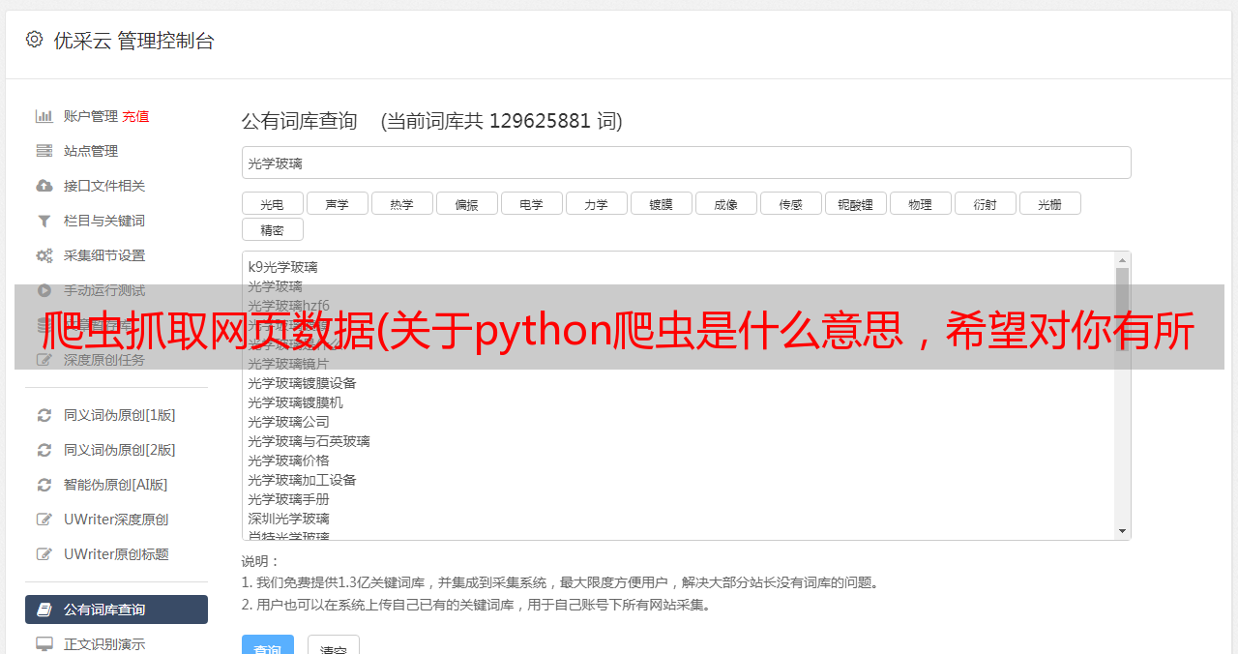Select the 力学 tag button

pos(597,203)
